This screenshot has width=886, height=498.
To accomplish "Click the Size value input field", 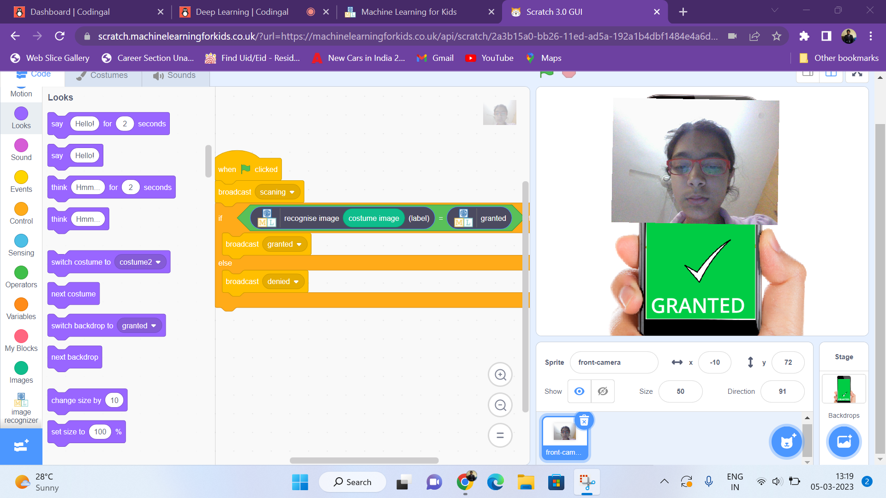I will (x=680, y=391).
